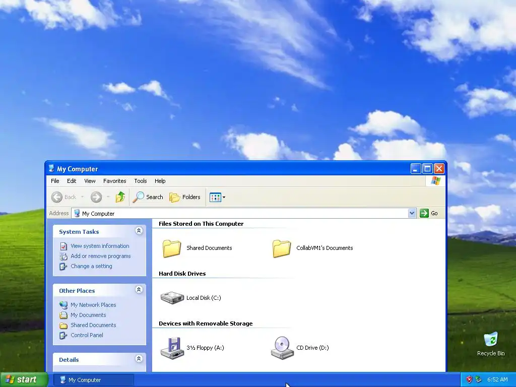Click the taskbar clock showing 6:52 AM
The width and height of the screenshot is (516, 387).
[x=497, y=379]
